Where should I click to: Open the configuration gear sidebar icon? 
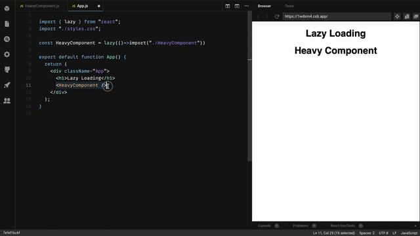coord(7,54)
